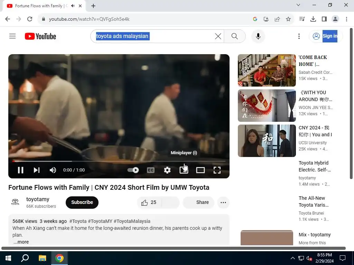Screen dimensions: 354x265
Task: Open The All-New Toyota Yaris video title
Action: click(313, 202)
